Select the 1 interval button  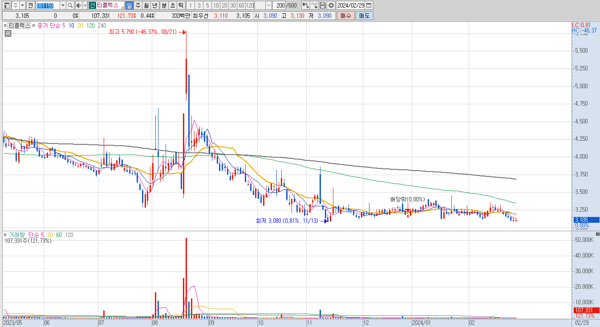tap(190, 5)
